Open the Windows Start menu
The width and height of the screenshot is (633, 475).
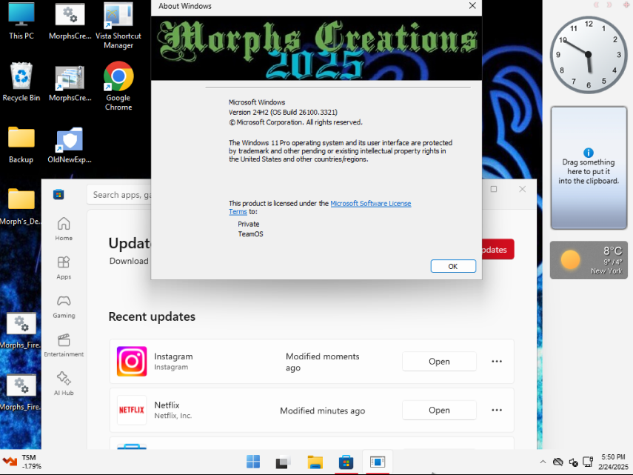click(x=253, y=462)
